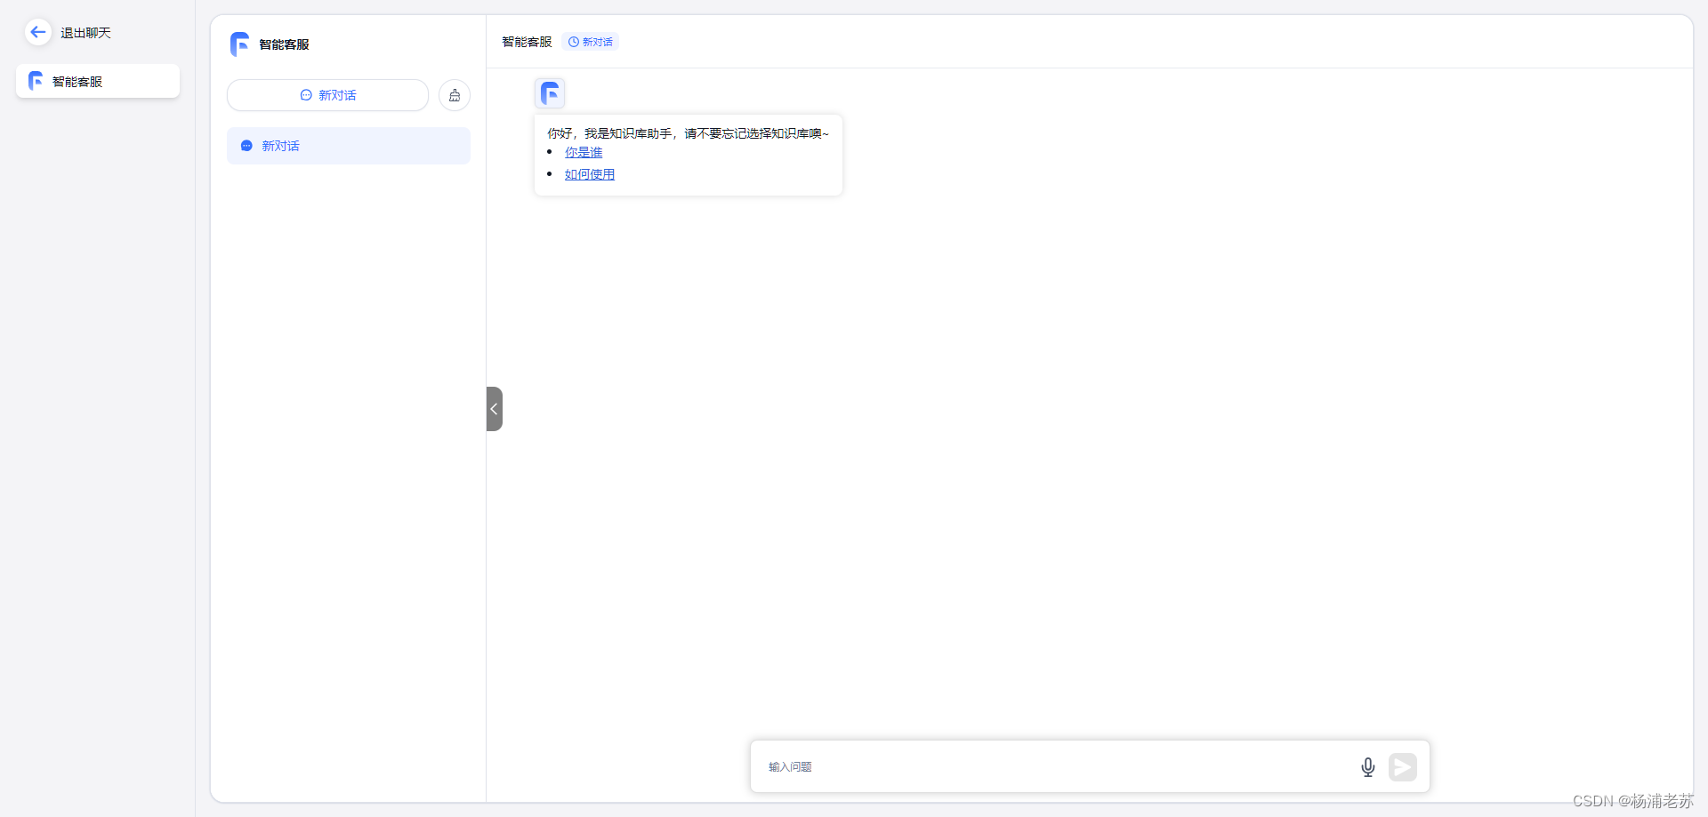Open the 如何使用 link
The width and height of the screenshot is (1708, 817).
(590, 174)
